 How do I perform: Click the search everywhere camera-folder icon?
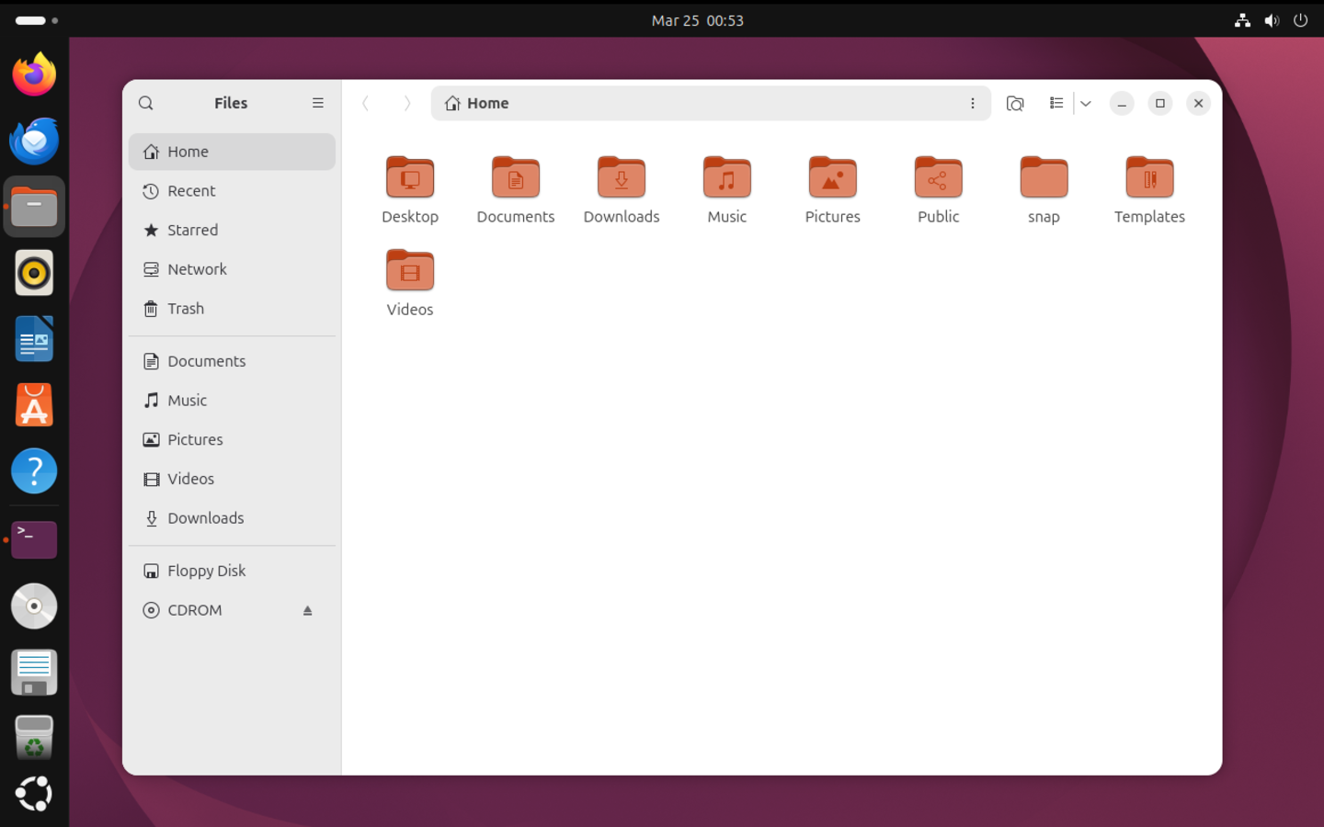click(1015, 103)
